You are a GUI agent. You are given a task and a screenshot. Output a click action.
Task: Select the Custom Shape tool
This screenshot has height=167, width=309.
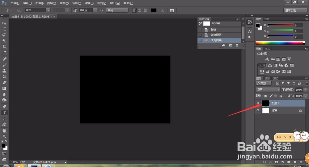point(4,124)
